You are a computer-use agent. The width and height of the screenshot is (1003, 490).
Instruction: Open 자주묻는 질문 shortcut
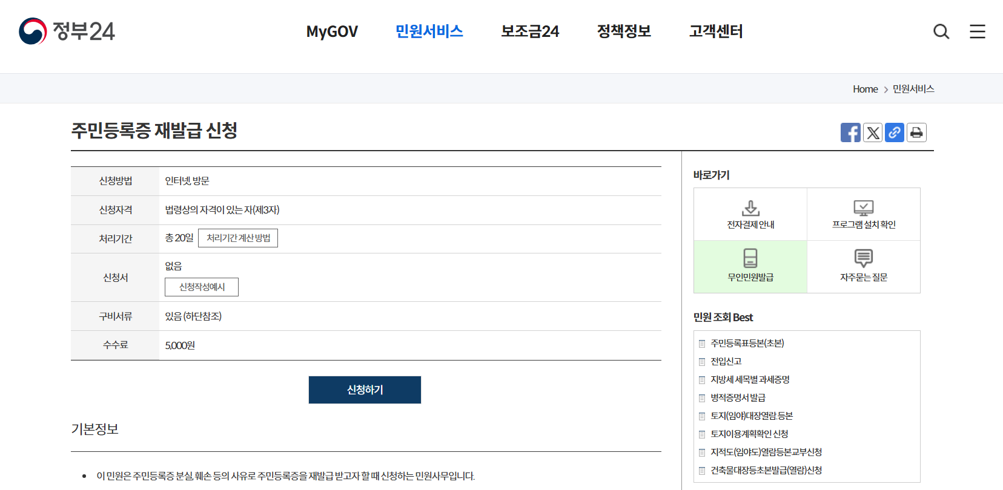[864, 267]
